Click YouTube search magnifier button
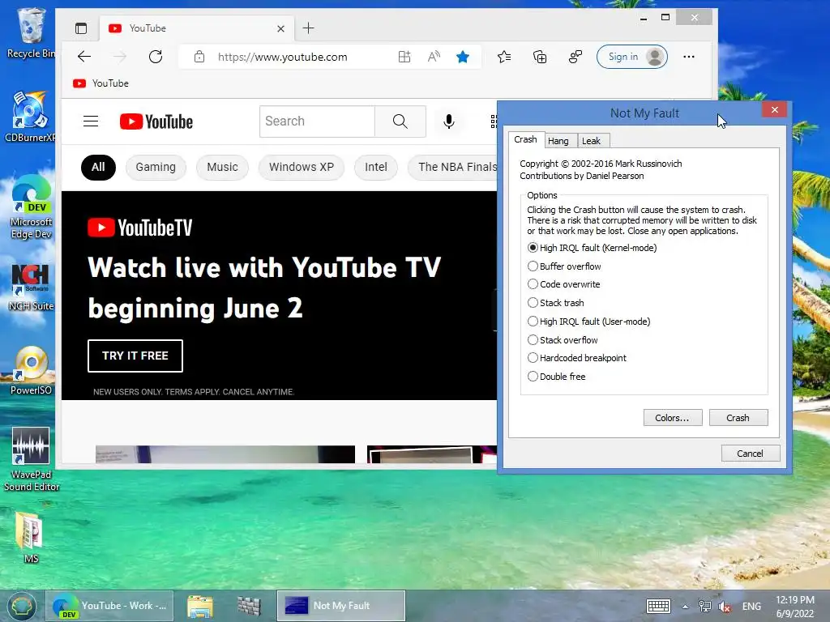 pyautogui.click(x=400, y=121)
